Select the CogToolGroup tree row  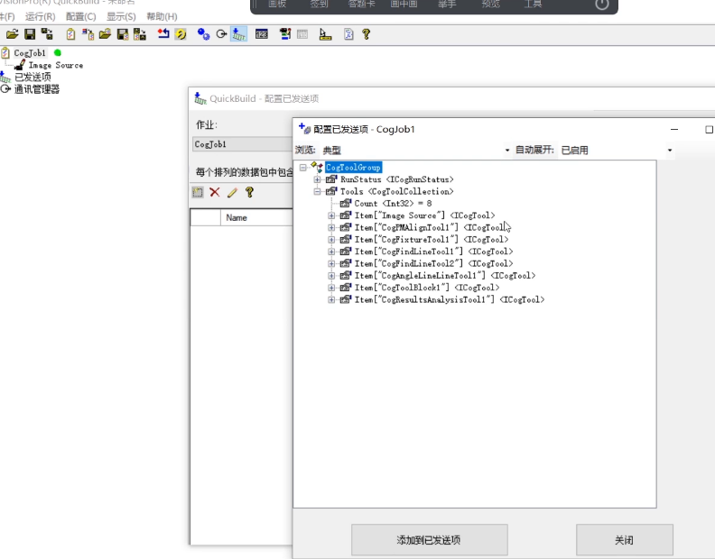(353, 168)
